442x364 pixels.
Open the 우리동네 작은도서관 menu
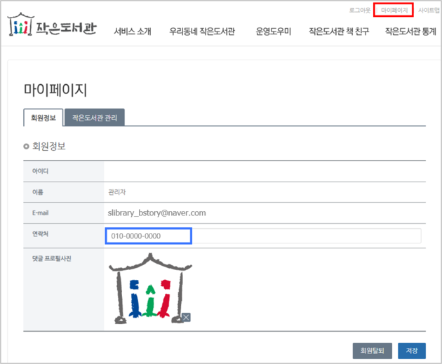pyautogui.click(x=202, y=32)
